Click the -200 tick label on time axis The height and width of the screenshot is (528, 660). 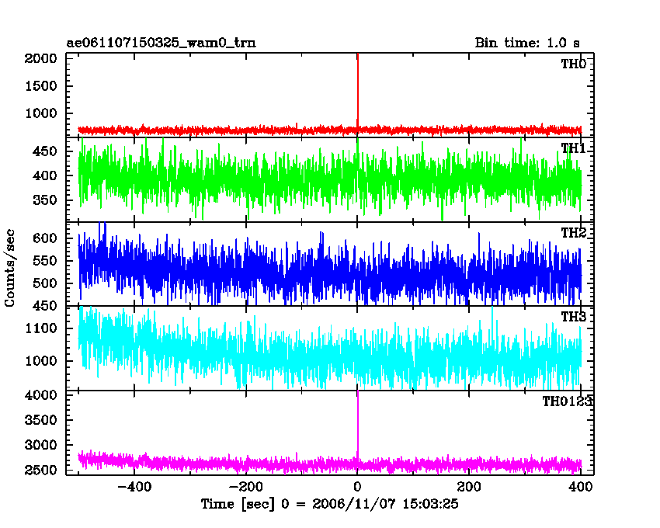[x=246, y=487]
